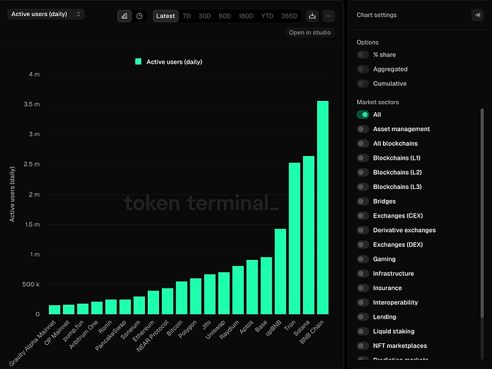Enable the Interoperability sector toggle
492x369 pixels.
[x=362, y=302]
